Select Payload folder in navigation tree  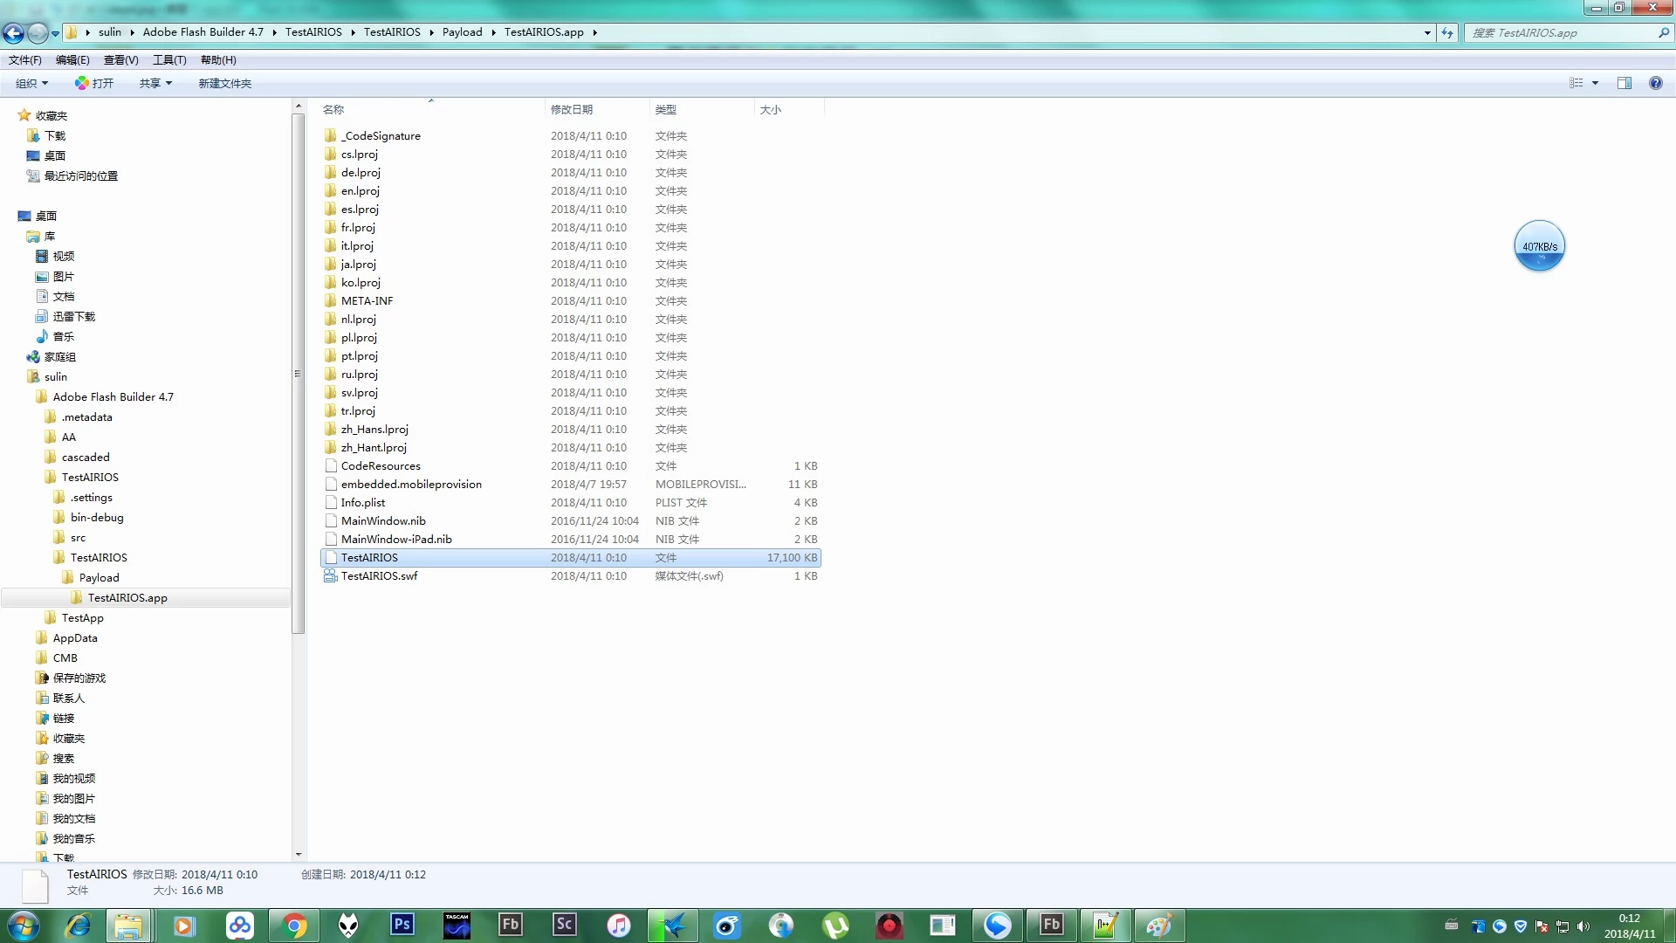click(99, 578)
